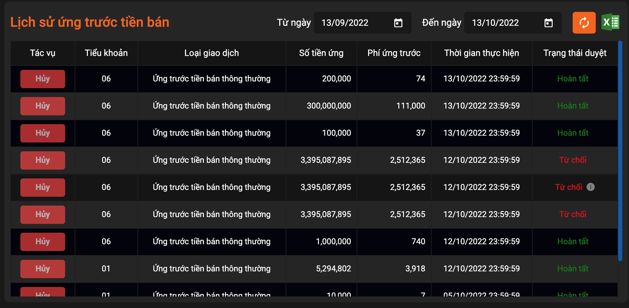Click the Đến ngày date field

[x=503, y=23]
